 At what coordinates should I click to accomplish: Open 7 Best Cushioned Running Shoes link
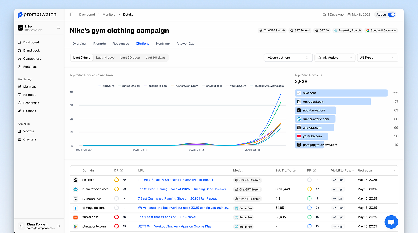tap(177, 198)
